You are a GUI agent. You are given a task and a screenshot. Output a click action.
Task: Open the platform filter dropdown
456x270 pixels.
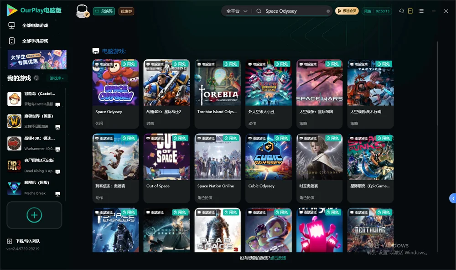pos(237,11)
